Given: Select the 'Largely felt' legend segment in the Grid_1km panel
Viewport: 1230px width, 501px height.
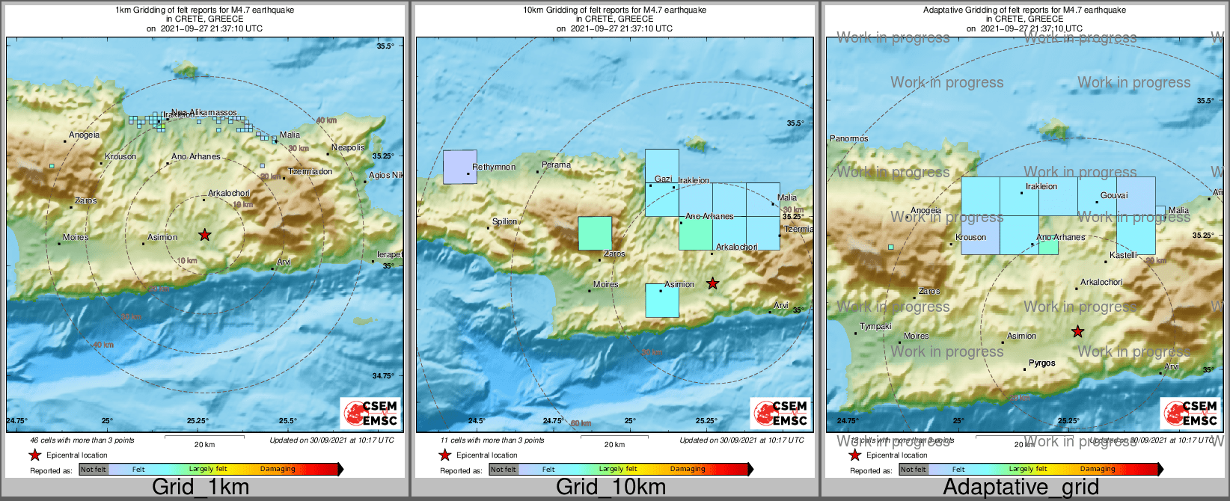Looking at the screenshot, I should click(x=208, y=469).
